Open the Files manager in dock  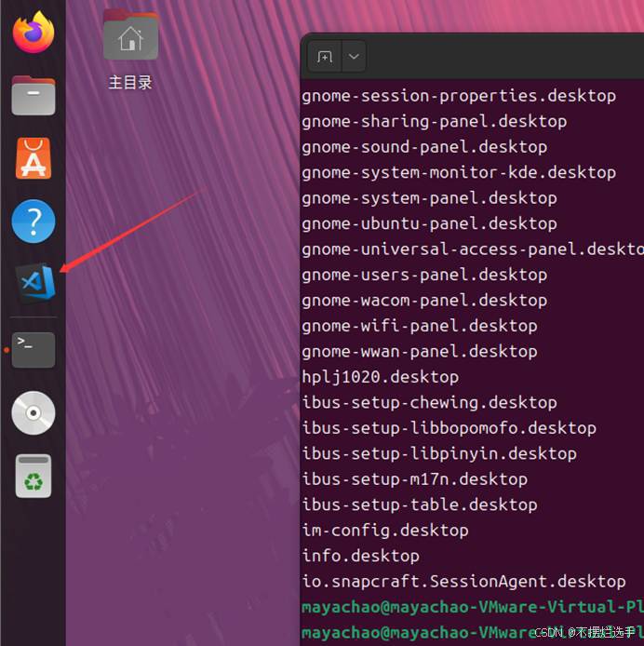34,95
